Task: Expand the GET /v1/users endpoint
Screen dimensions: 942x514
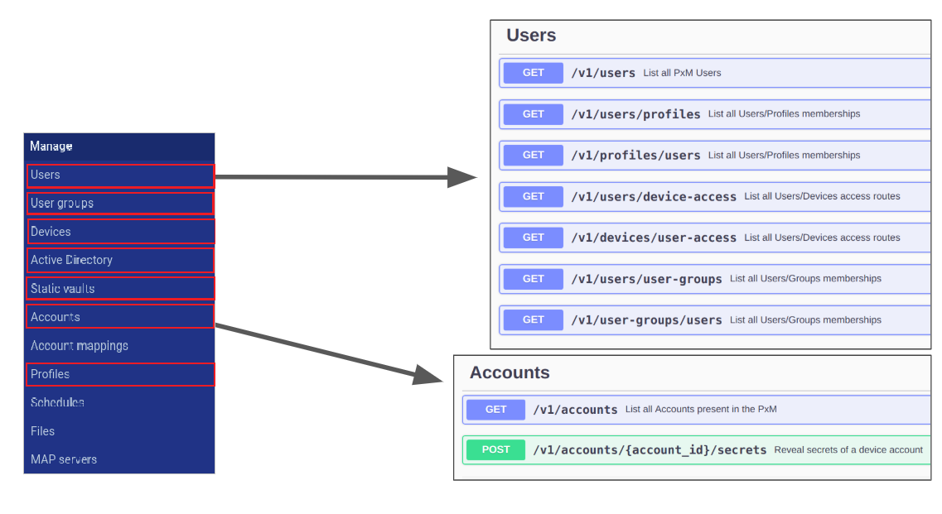Action: pyautogui.click(x=603, y=73)
